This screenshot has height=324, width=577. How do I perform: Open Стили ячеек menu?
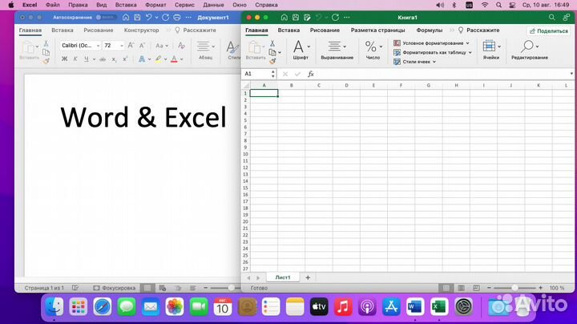point(415,62)
